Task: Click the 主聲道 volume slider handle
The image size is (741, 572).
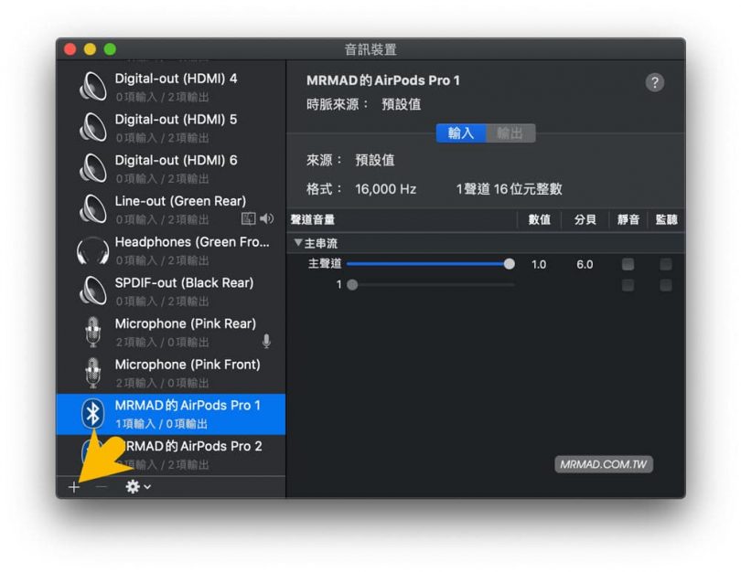Action: pyautogui.click(x=509, y=264)
